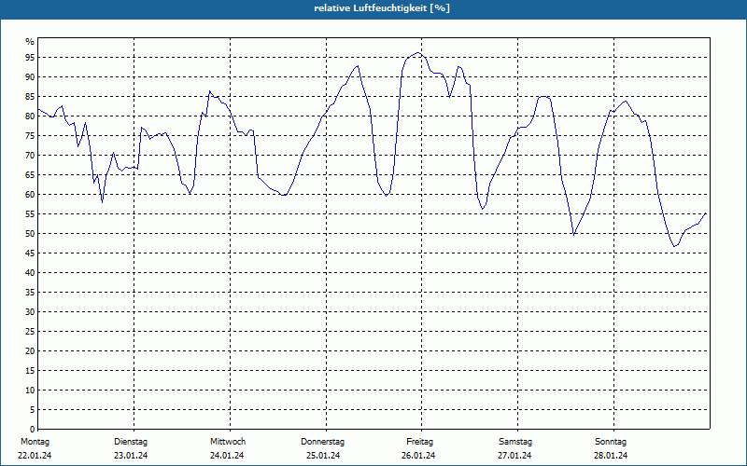Screen dimensions: 747x466
Task: Select the Sonntag day label
Action: click(x=611, y=442)
